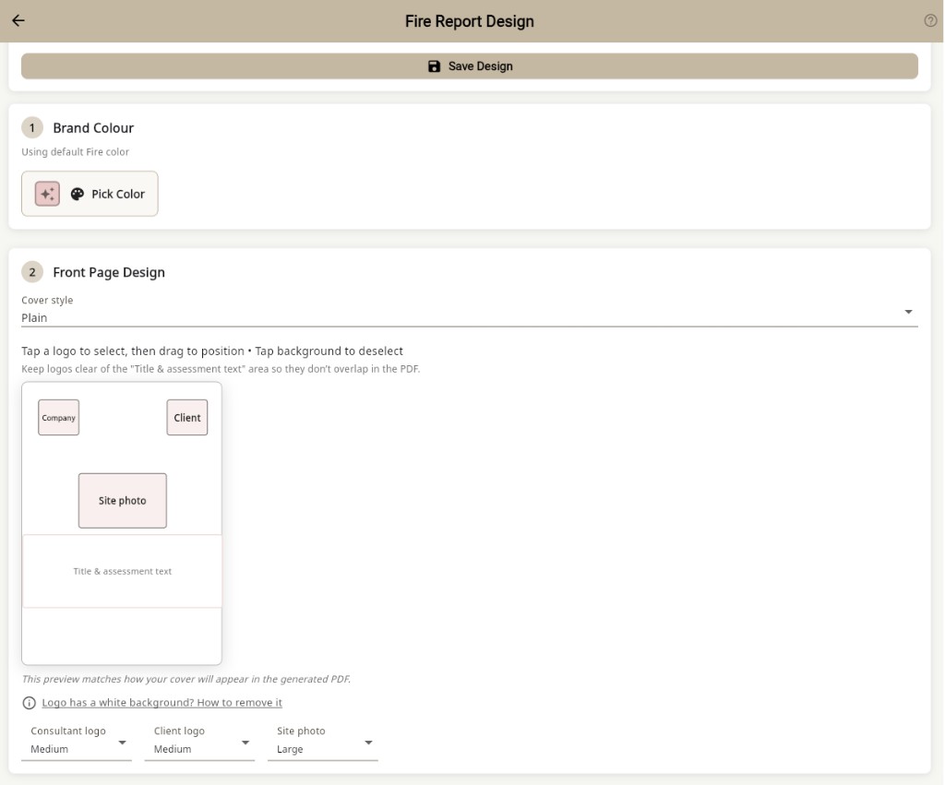
Task: Click the PDF preview note text
Action: click(186, 679)
